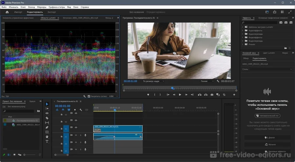Open the Styles dropdown in Essential Sound
Viewport: 295px width, 162px height.
click(271, 69)
